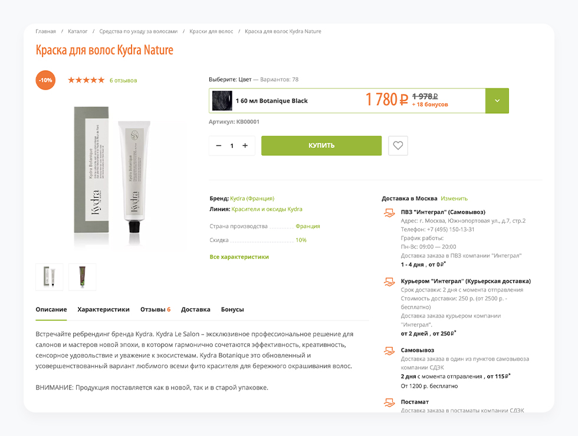Click the Integral courier delivery icon
Image resolution: width=578 pixels, height=436 pixels.
(389, 282)
